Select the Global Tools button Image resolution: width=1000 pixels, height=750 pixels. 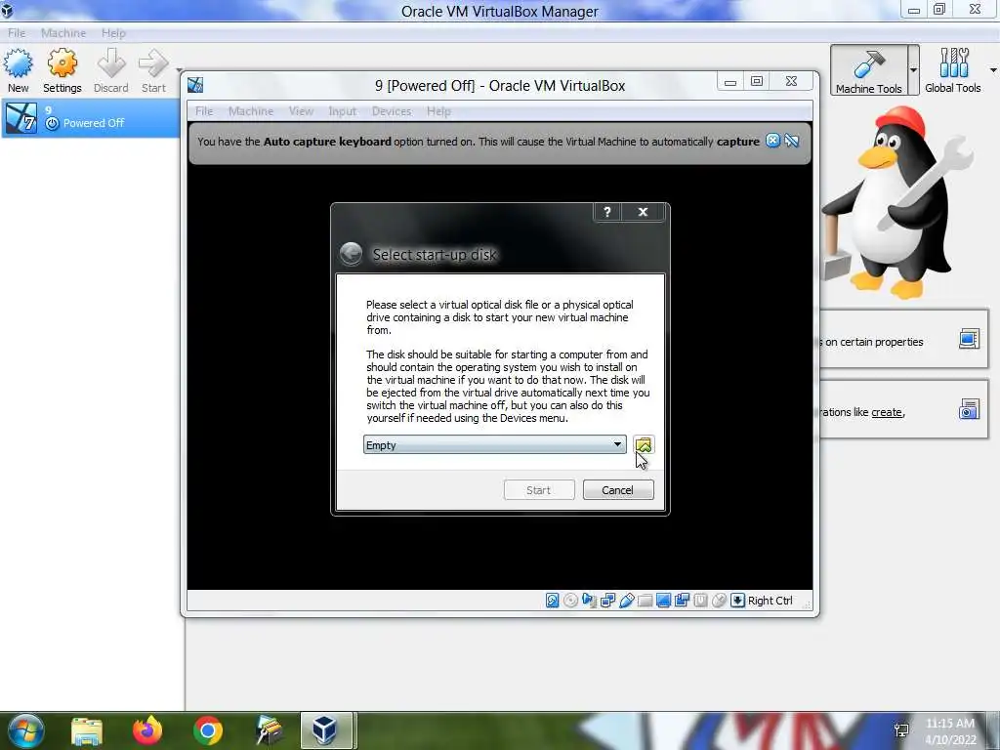click(x=953, y=70)
